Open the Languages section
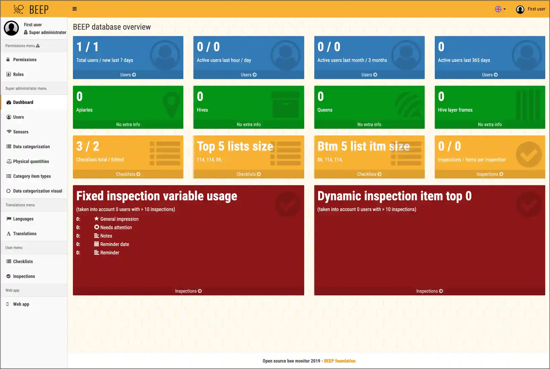The image size is (550, 369). coord(23,219)
